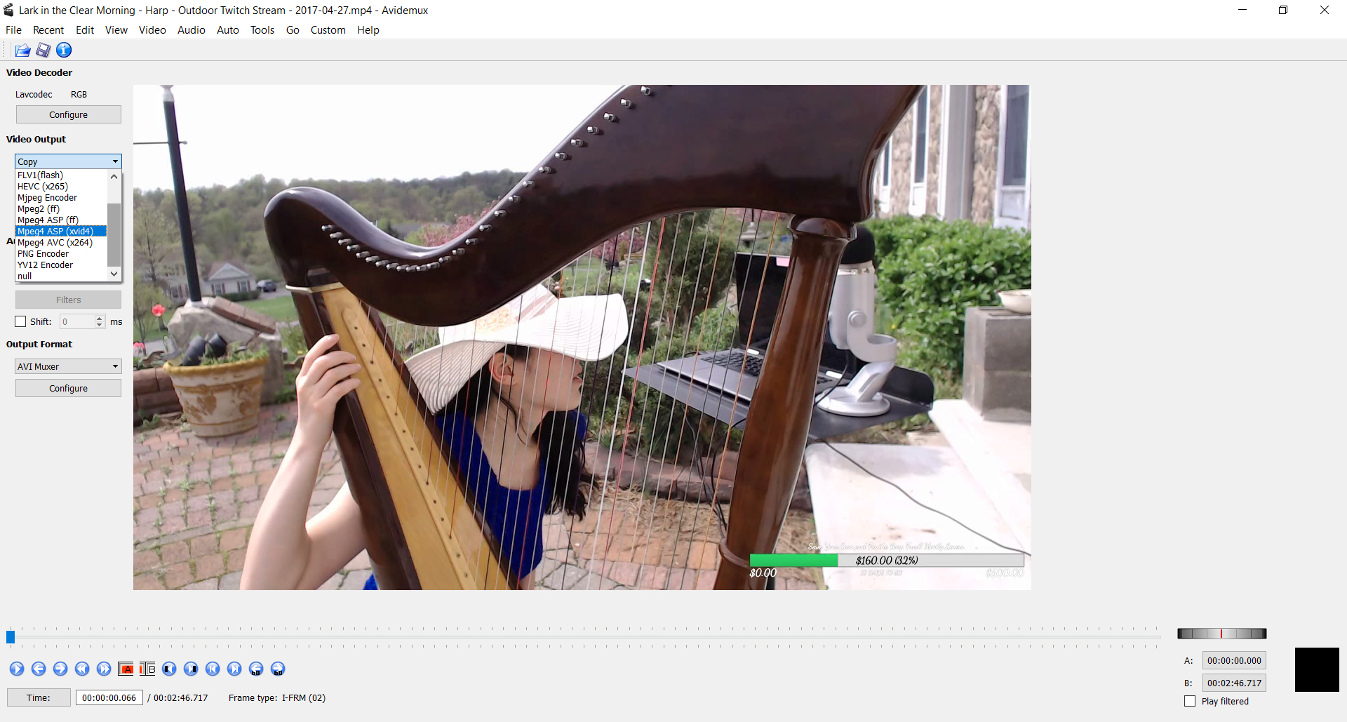1347x722 pixels.
Task: Set selection end marker B
Action: (x=147, y=669)
